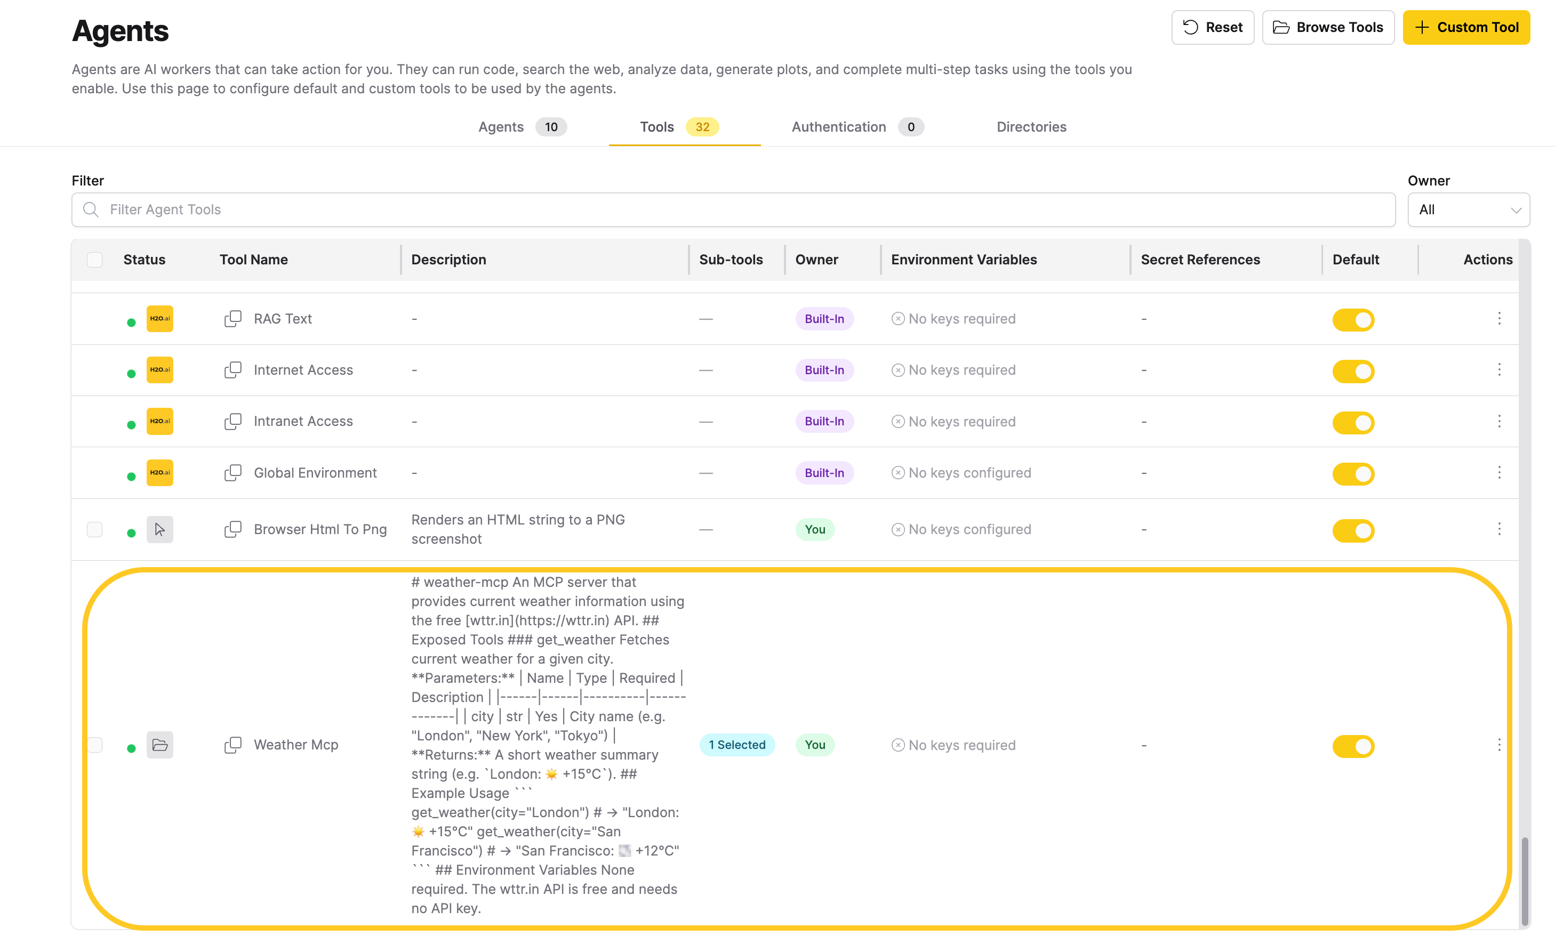1555x952 pixels.
Task: Click the Custom Tool button
Action: coord(1466,27)
